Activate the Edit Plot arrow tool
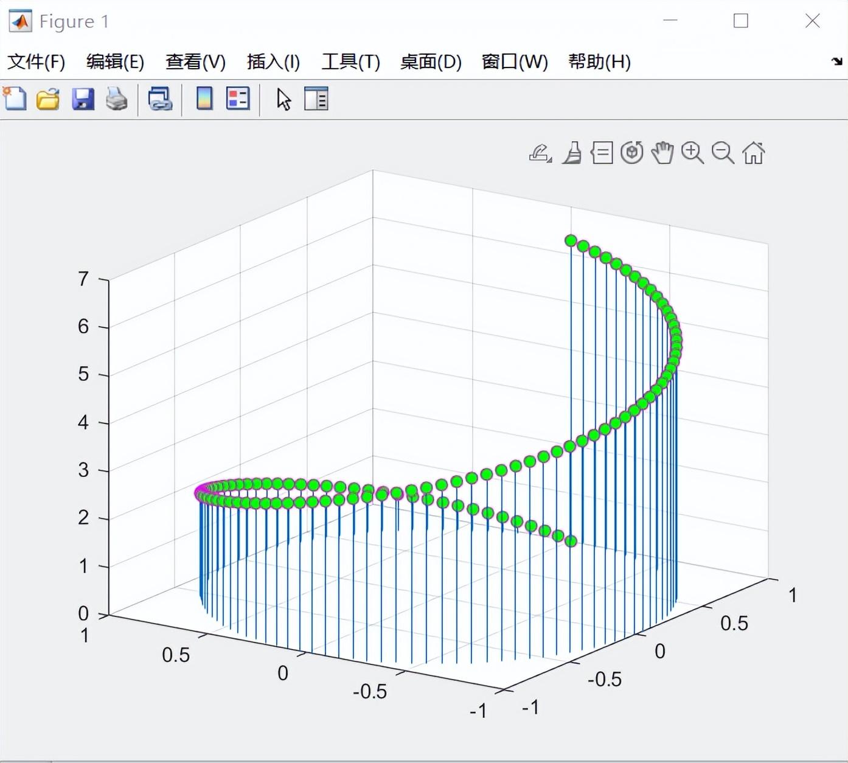 pyautogui.click(x=283, y=99)
